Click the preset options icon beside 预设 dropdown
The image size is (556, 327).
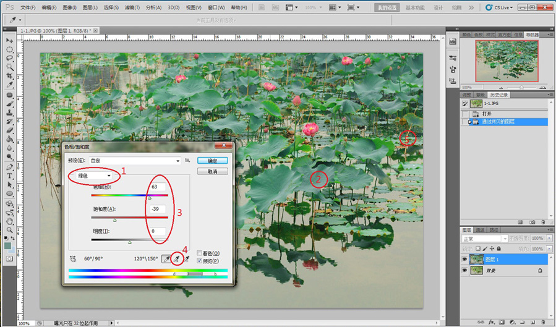[x=187, y=161]
